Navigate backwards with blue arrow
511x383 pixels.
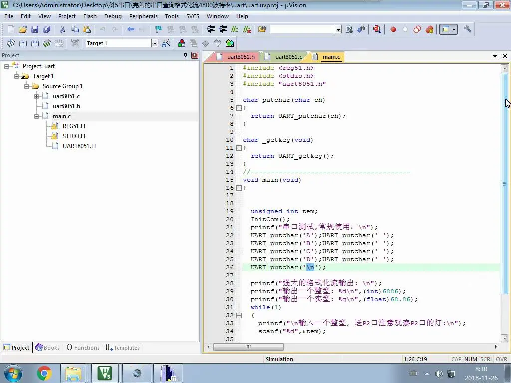(x=131, y=29)
